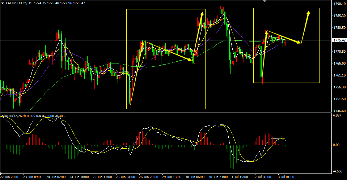Click the 4.997 MACD scale value
Screen dimensions: 347x180
[337, 115]
